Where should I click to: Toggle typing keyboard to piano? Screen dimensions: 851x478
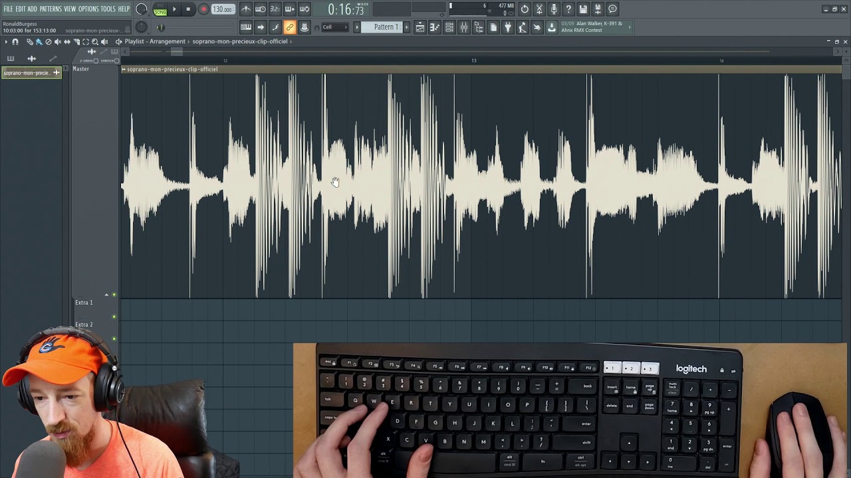(245, 27)
